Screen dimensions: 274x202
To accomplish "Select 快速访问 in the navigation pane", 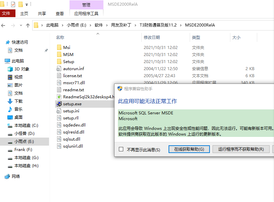I will click(x=20, y=42).
